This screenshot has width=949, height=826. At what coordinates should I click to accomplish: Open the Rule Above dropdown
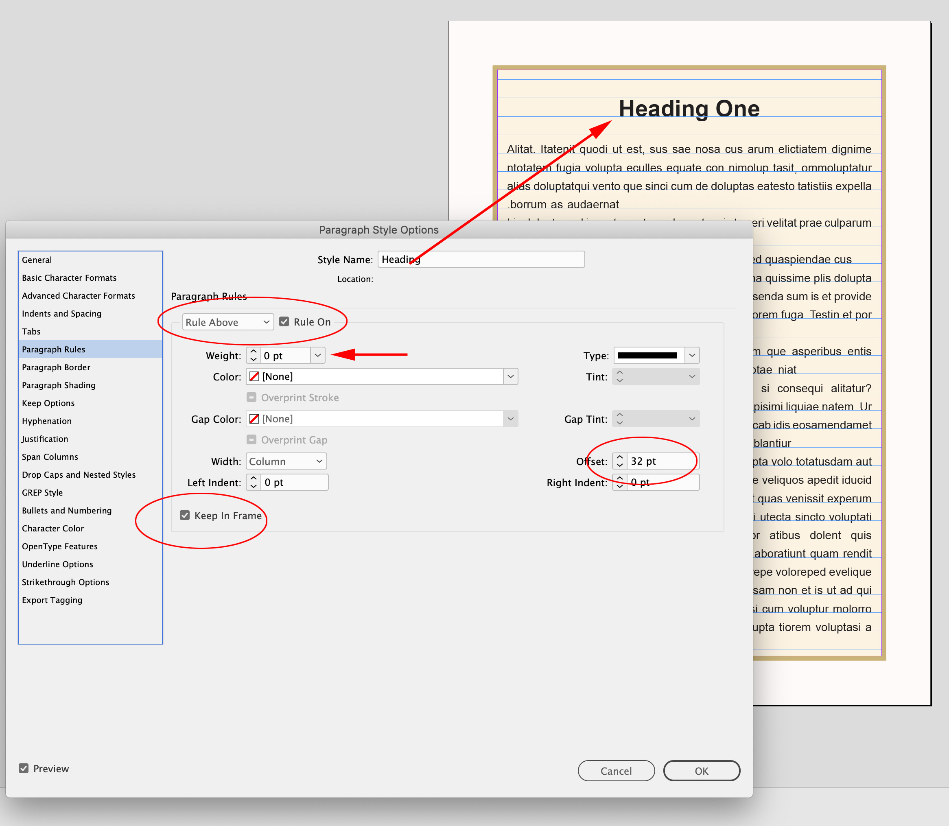(227, 322)
